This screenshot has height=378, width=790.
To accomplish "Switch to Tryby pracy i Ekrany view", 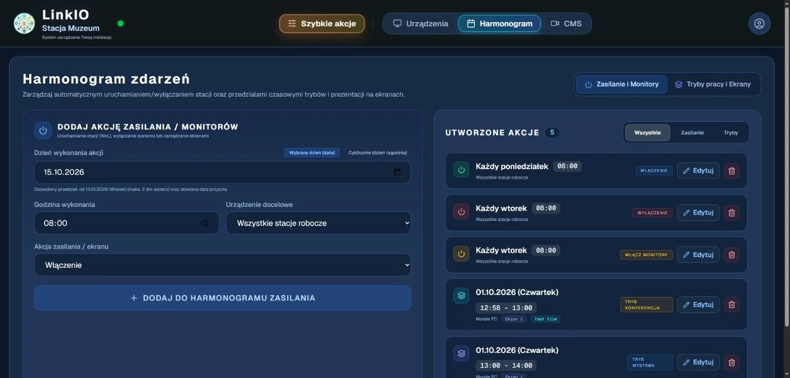I will [x=713, y=84].
